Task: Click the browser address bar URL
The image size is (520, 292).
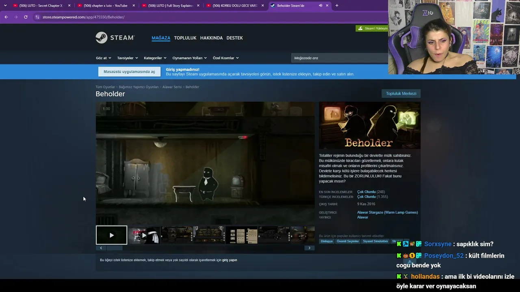Action: [83, 17]
